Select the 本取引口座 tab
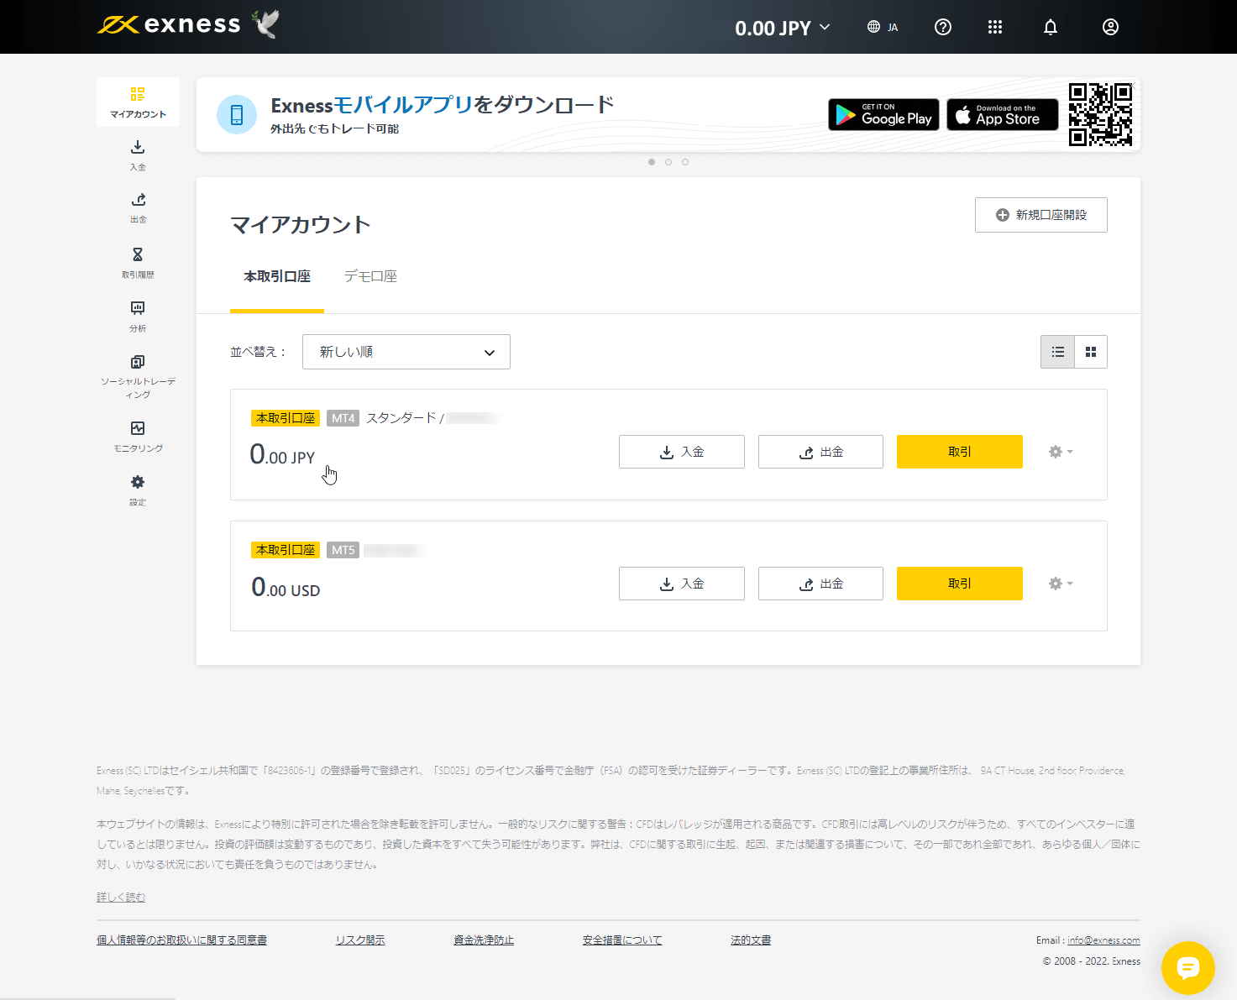This screenshot has height=1000, width=1237. tap(277, 277)
